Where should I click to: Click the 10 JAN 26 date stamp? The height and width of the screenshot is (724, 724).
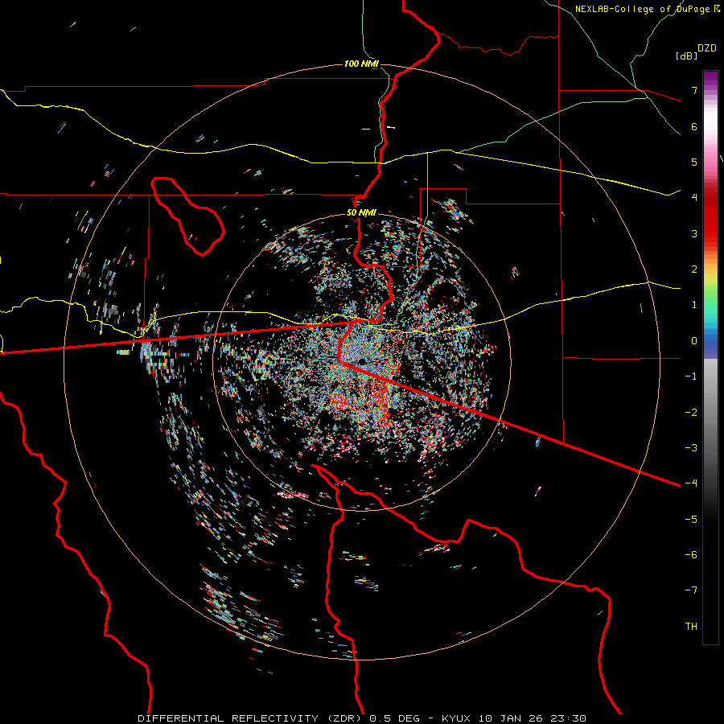[x=512, y=718]
